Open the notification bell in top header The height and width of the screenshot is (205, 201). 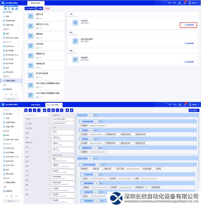185,2
